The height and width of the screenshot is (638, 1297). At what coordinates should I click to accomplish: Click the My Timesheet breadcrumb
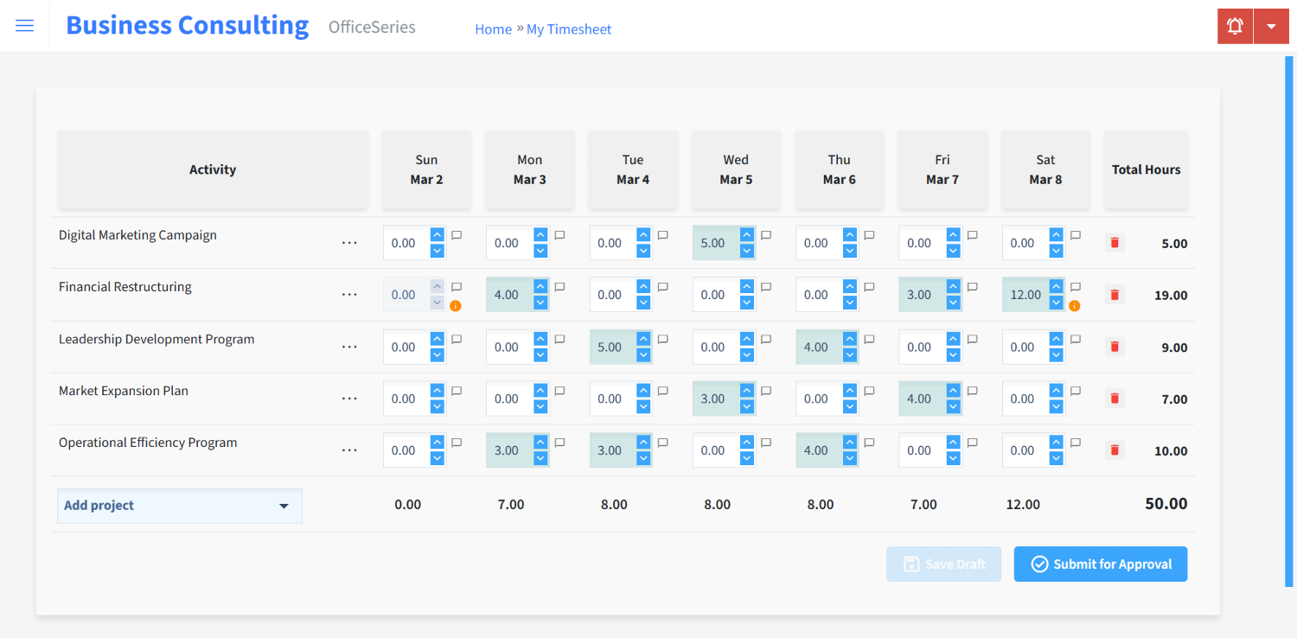(x=568, y=29)
